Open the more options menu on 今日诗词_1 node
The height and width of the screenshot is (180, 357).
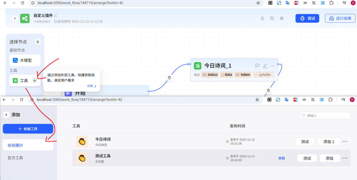tap(272, 66)
